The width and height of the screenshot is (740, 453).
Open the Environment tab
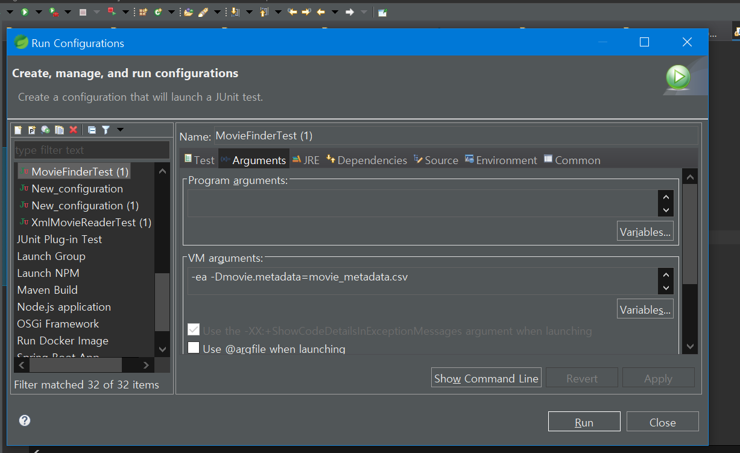(501, 160)
